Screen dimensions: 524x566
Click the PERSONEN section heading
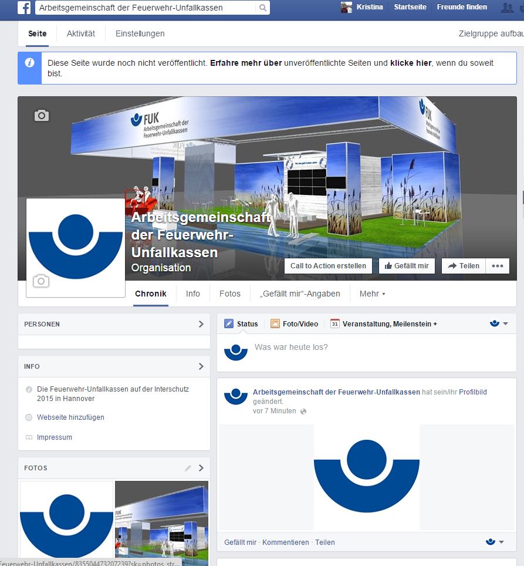[42, 324]
